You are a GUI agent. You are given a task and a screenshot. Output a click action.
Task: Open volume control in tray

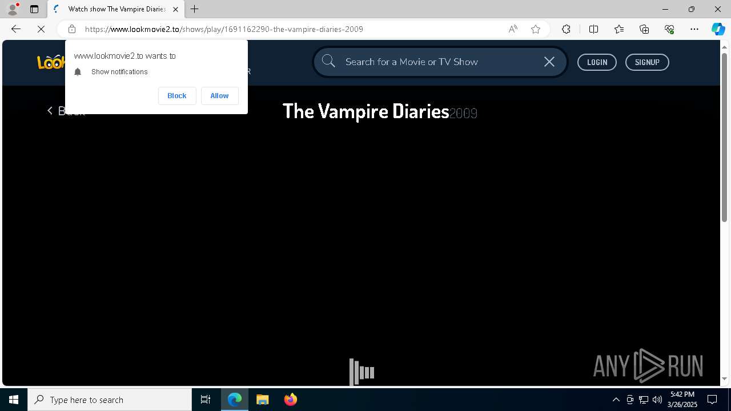[x=657, y=400]
